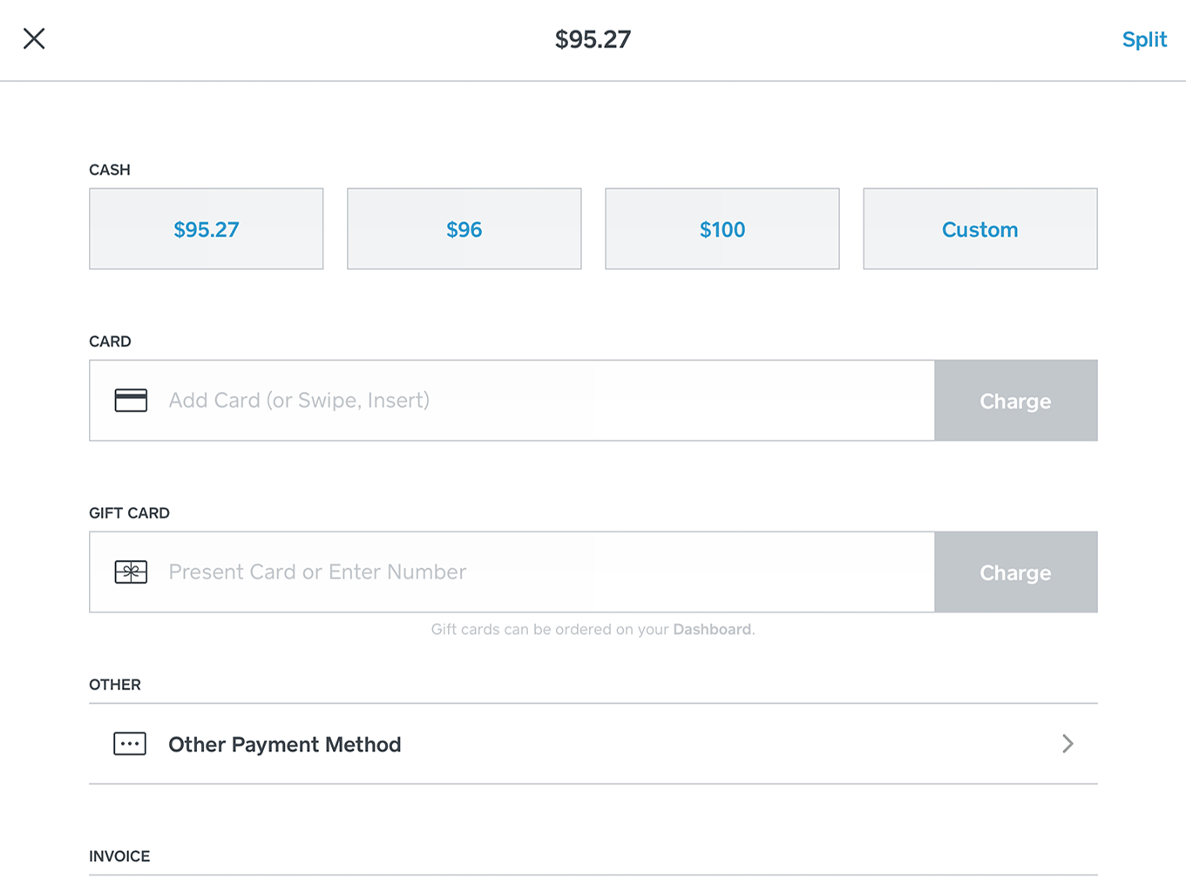Expand Other Payment Method via right chevron
1186x886 pixels.
(x=1067, y=744)
